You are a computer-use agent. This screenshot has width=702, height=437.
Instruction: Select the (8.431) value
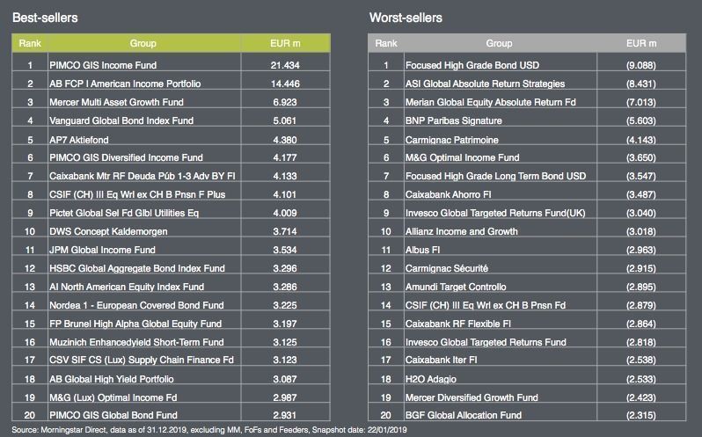[x=641, y=84]
